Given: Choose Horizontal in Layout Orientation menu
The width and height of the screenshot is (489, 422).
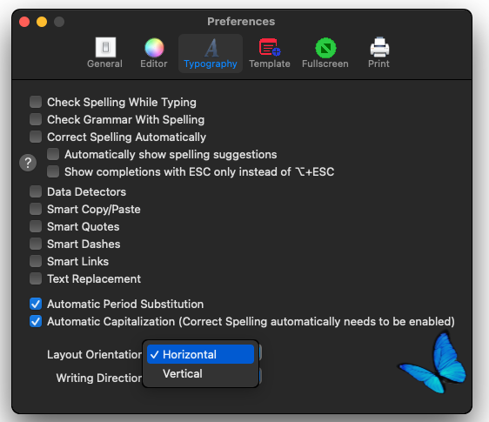Looking at the screenshot, I should tap(200, 354).
